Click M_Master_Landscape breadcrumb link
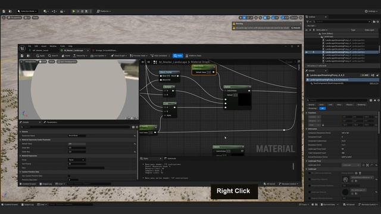 pos(173,62)
